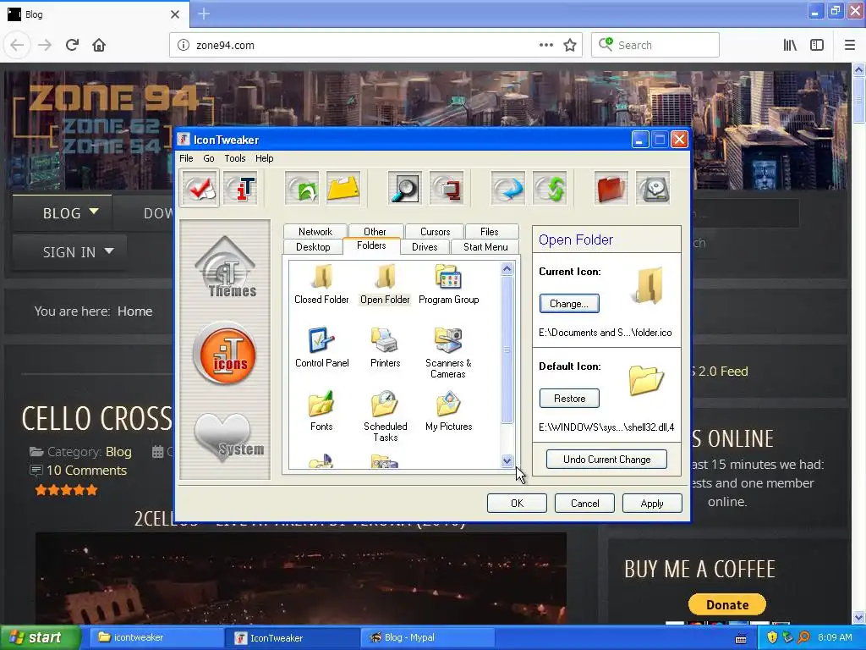Select the Fonts icon item
The width and height of the screenshot is (866, 650).
pos(321,411)
